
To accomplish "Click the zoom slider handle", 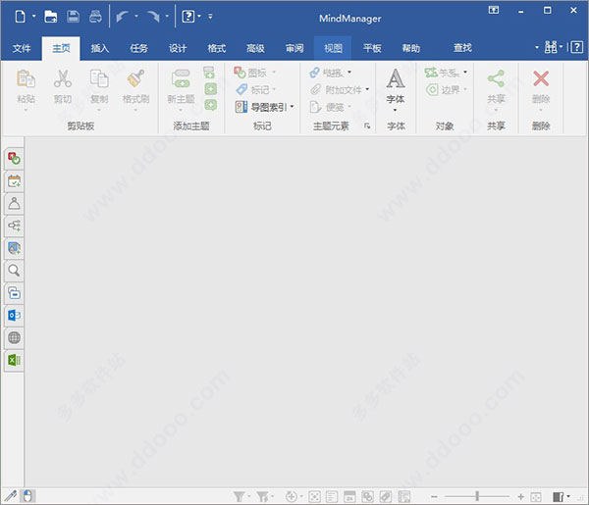I will click(x=477, y=496).
